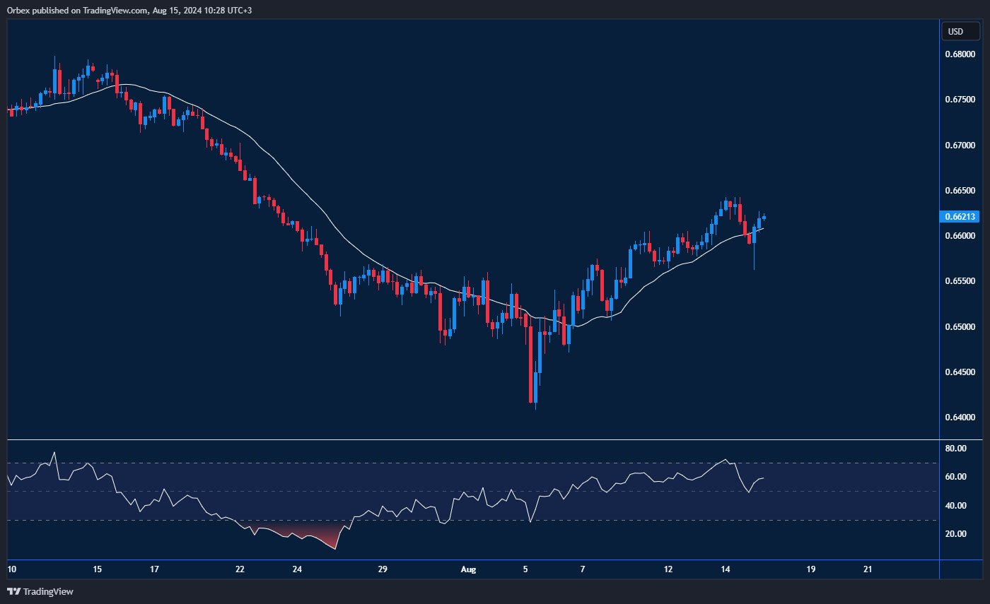Click the 80.00 level on the RSI scale
The image size is (990, 604).
(x=956, y=449)
